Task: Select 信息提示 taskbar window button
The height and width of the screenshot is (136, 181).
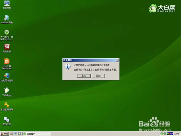Action: pos(36,134)
